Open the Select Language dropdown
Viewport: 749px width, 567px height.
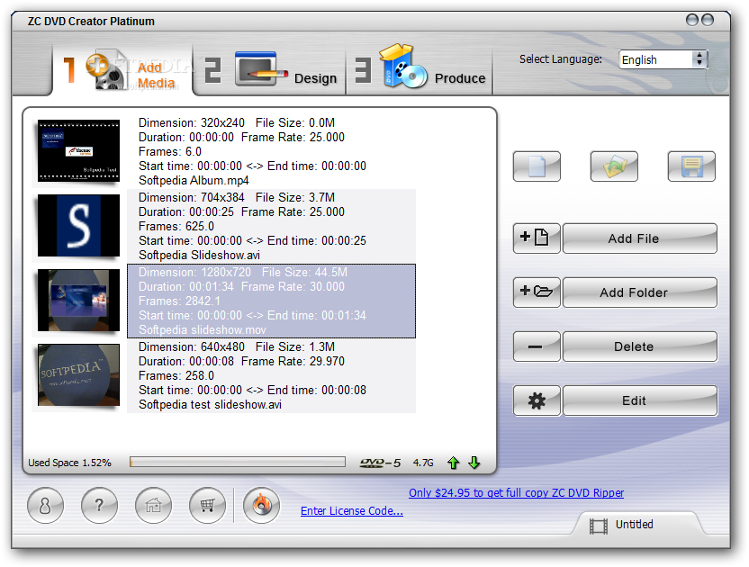point(663,59)
